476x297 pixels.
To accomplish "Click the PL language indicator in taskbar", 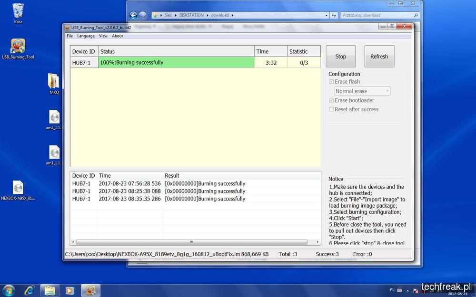I will click(x=392, y=290).
